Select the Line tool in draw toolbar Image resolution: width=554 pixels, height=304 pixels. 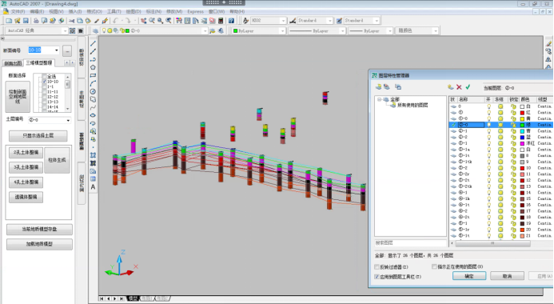[x=93, y=43]
